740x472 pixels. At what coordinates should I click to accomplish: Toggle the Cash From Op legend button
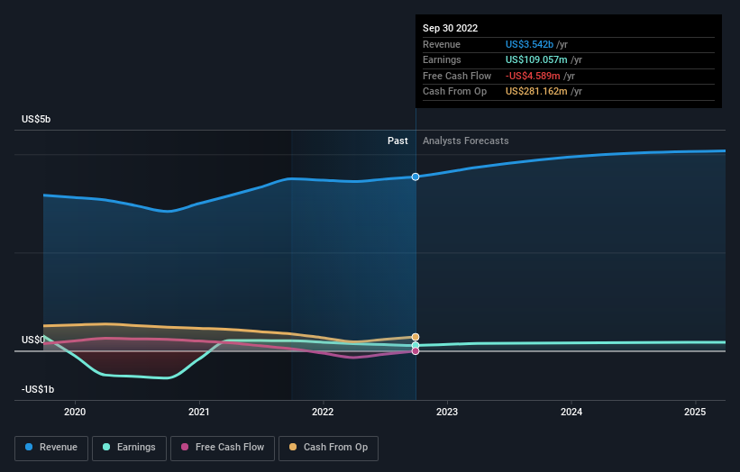tap(328, 448)
